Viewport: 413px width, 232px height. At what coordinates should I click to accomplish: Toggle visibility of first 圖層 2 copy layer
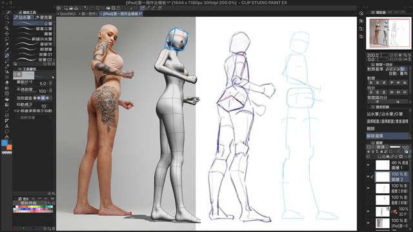[x=368, y=188]
